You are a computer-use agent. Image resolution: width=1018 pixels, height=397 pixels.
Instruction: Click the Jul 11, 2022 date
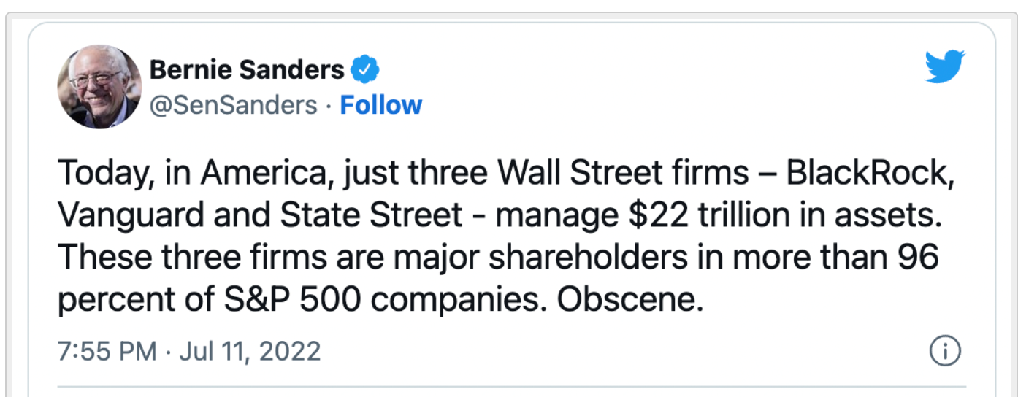250,351
